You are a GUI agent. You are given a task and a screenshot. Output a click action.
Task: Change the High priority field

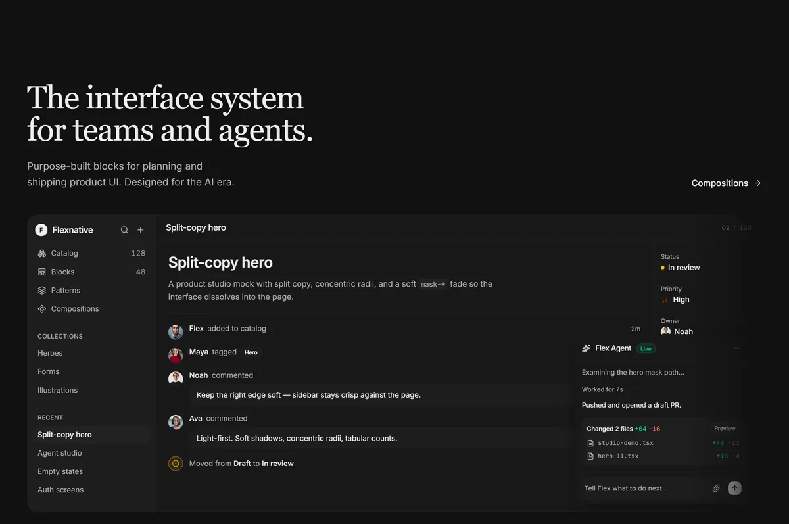point(675,299)
